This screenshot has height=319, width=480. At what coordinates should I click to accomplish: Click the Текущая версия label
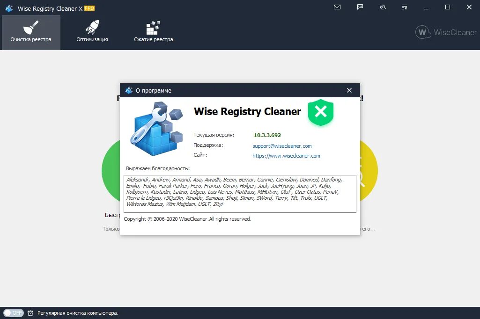pos(214,135)
